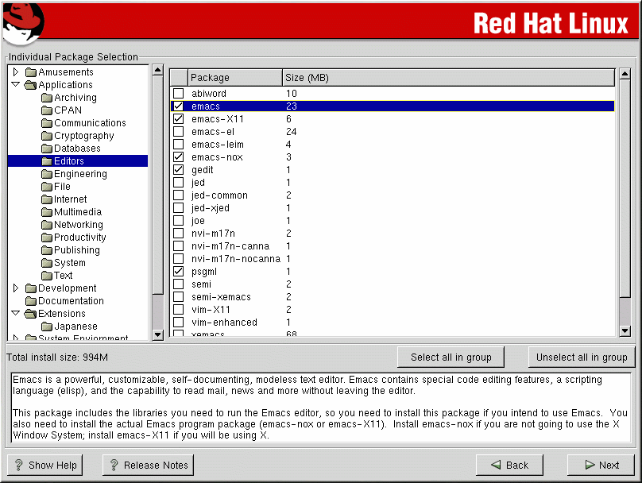Image resolution: width=642 pixels, height=483 pixels.
Task: Collapse the Extensions tree node
Action: coord(15,314)
